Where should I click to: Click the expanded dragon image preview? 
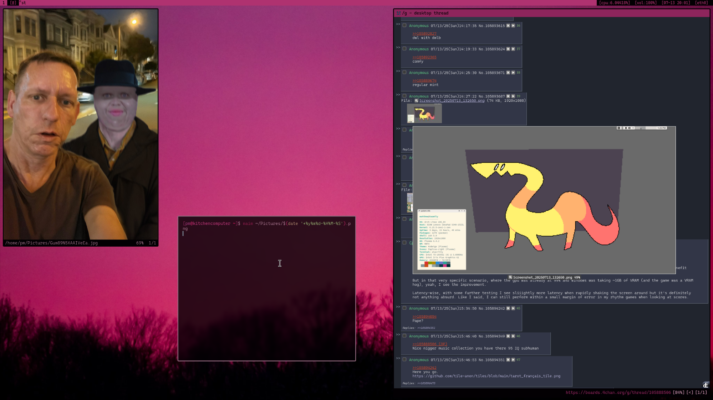tap(544, 200)
